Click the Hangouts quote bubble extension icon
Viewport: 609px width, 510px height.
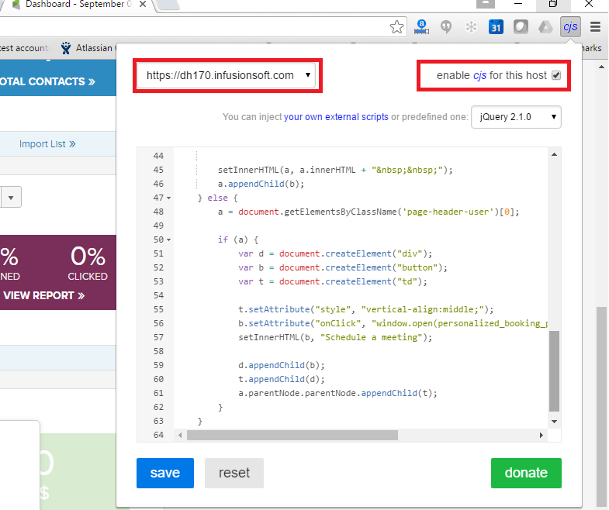[x=446, y=27]
